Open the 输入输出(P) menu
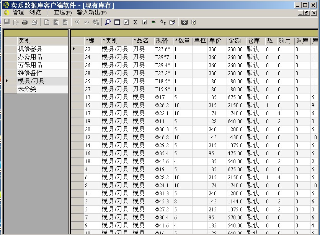 coord(92,13)
